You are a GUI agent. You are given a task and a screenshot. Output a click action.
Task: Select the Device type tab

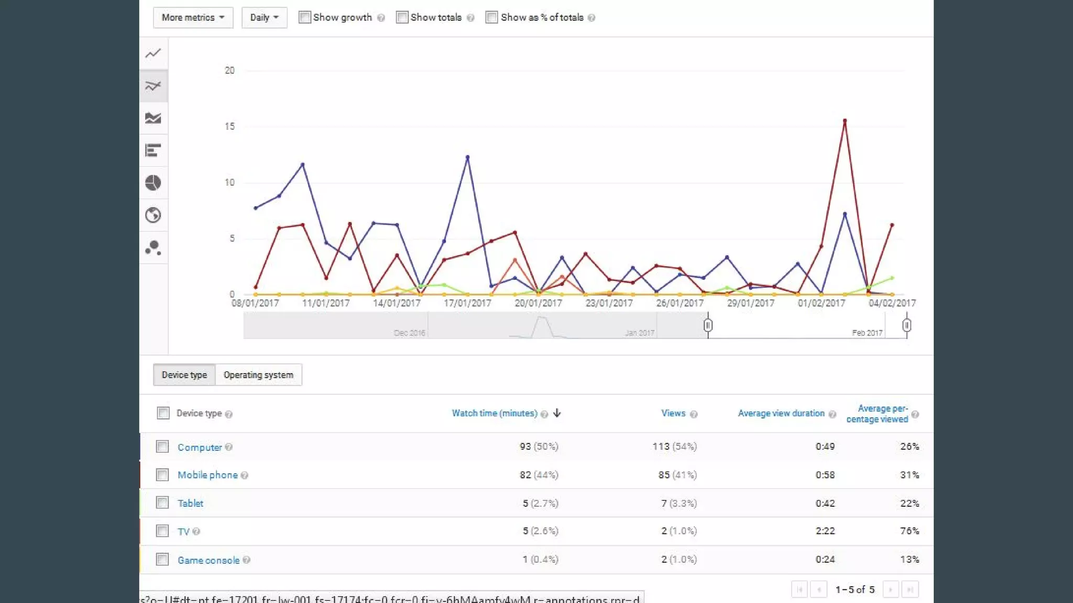click(x=184, y=375)
